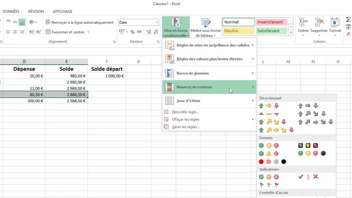
Task: Select the column E header
Action: (67, 61)
